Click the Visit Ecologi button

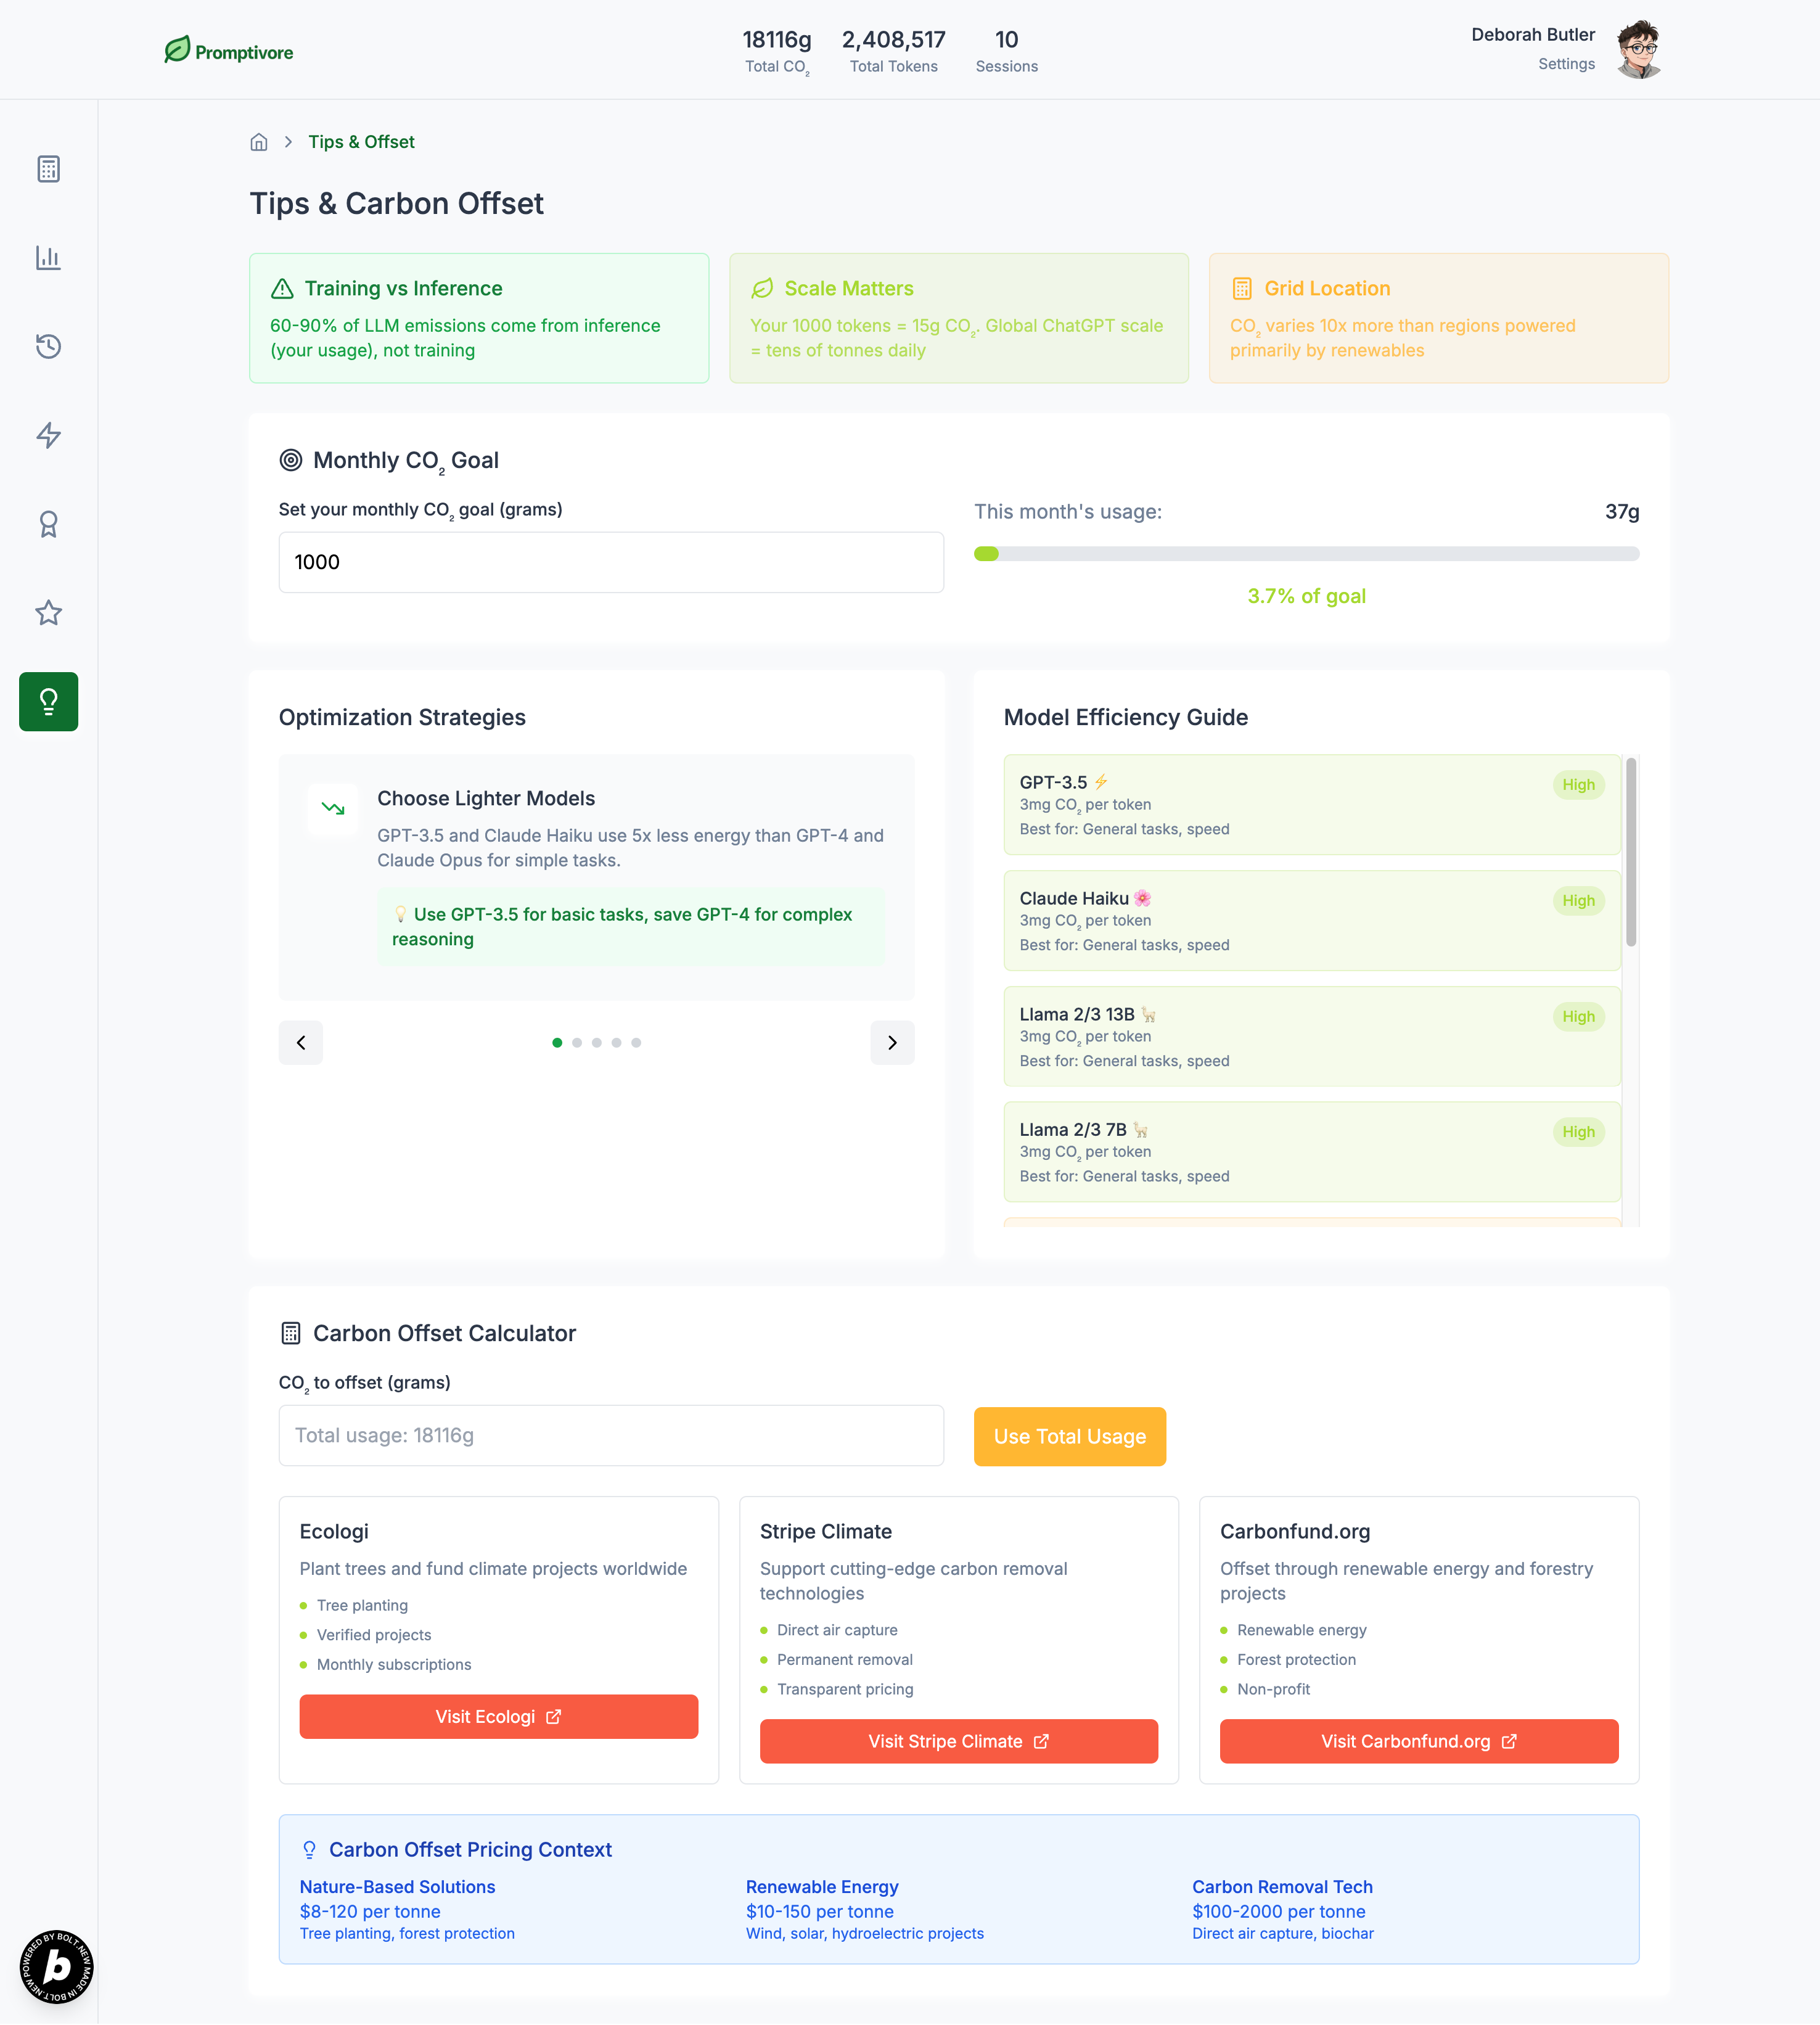click(498, 1716)
